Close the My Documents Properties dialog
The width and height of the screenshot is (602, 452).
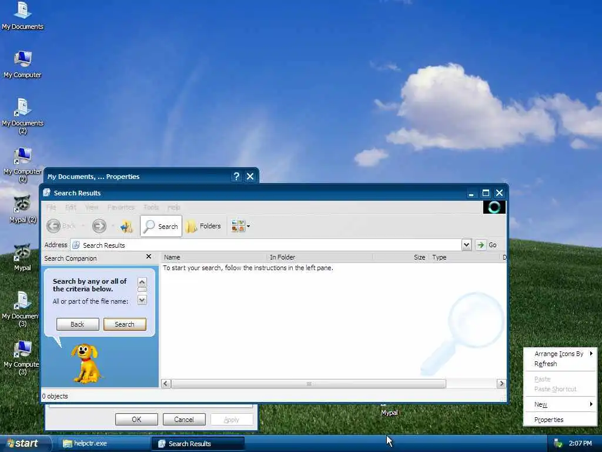[250, 176]
